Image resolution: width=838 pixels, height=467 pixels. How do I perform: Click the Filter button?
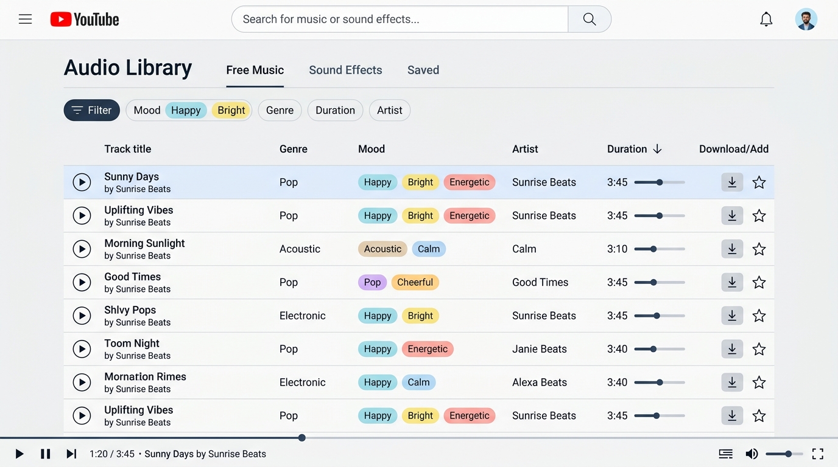point(92,110)
